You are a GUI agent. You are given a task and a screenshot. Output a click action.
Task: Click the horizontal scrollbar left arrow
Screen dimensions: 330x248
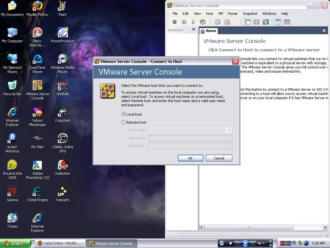202,227
